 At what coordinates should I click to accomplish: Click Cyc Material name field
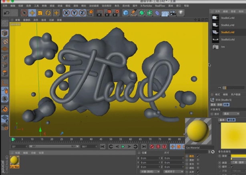(200, 148)
